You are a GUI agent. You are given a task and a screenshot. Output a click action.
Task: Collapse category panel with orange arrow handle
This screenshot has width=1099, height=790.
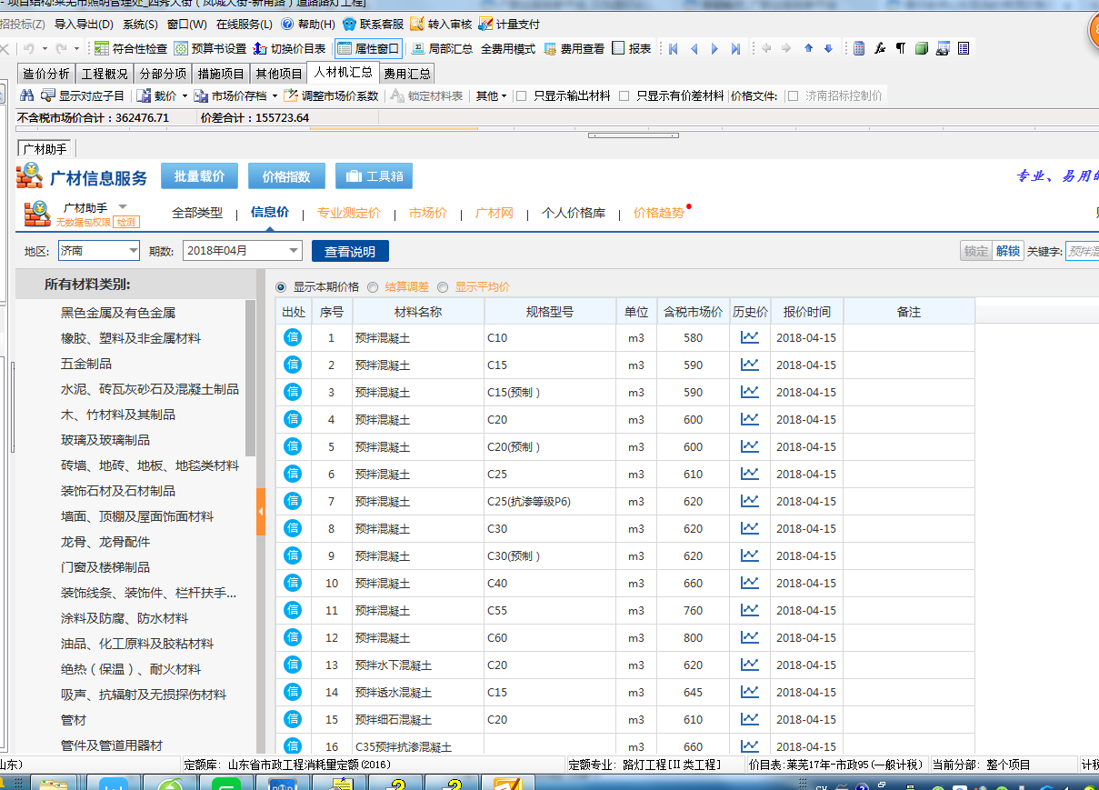[261, 513]
